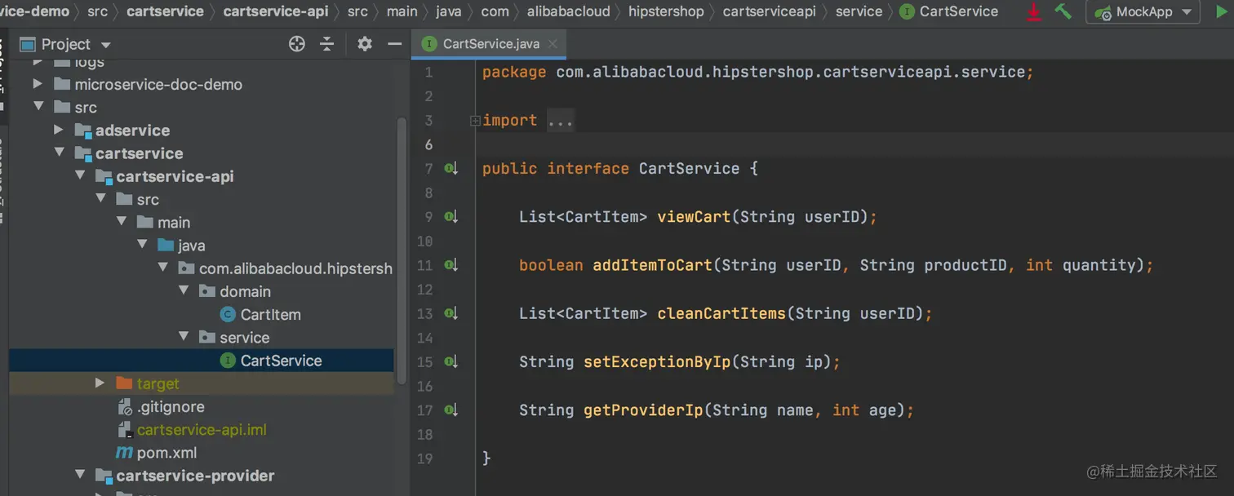The image size is (1234, 496).
Task: Open the Project view selector dropdown
Action: 65,44
